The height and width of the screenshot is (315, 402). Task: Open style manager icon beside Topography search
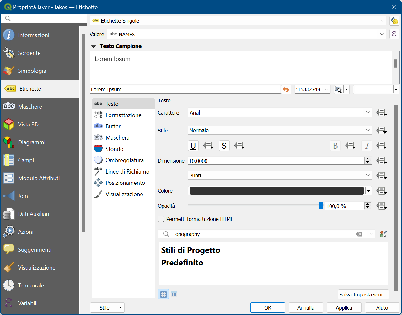(x=383, y=234)
